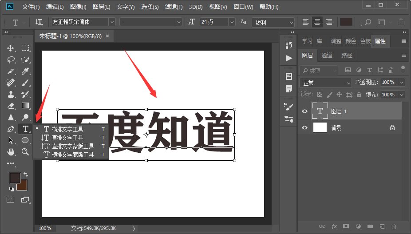Open the 属性 panel tab

380,41
